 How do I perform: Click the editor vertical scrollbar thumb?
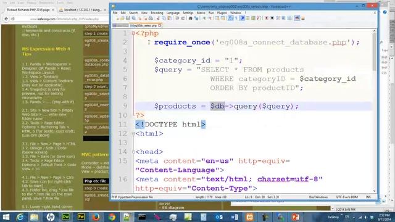click(x=374, y=52)
